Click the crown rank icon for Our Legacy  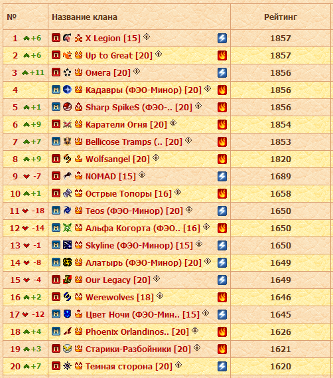pyautogui.click(x=78, y=280)
